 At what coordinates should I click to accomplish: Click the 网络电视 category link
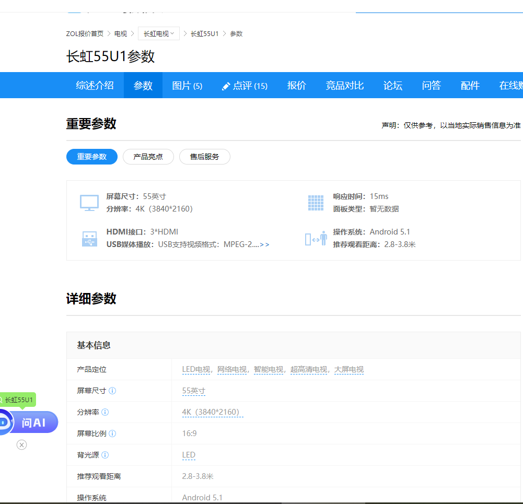232,369
